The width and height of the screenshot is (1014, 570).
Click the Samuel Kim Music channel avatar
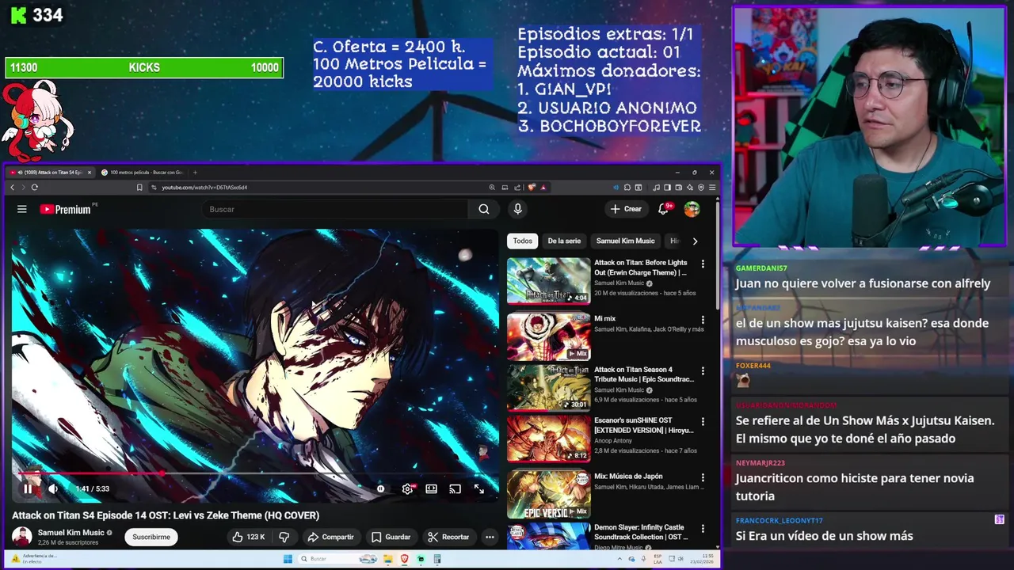coord(21,537)
